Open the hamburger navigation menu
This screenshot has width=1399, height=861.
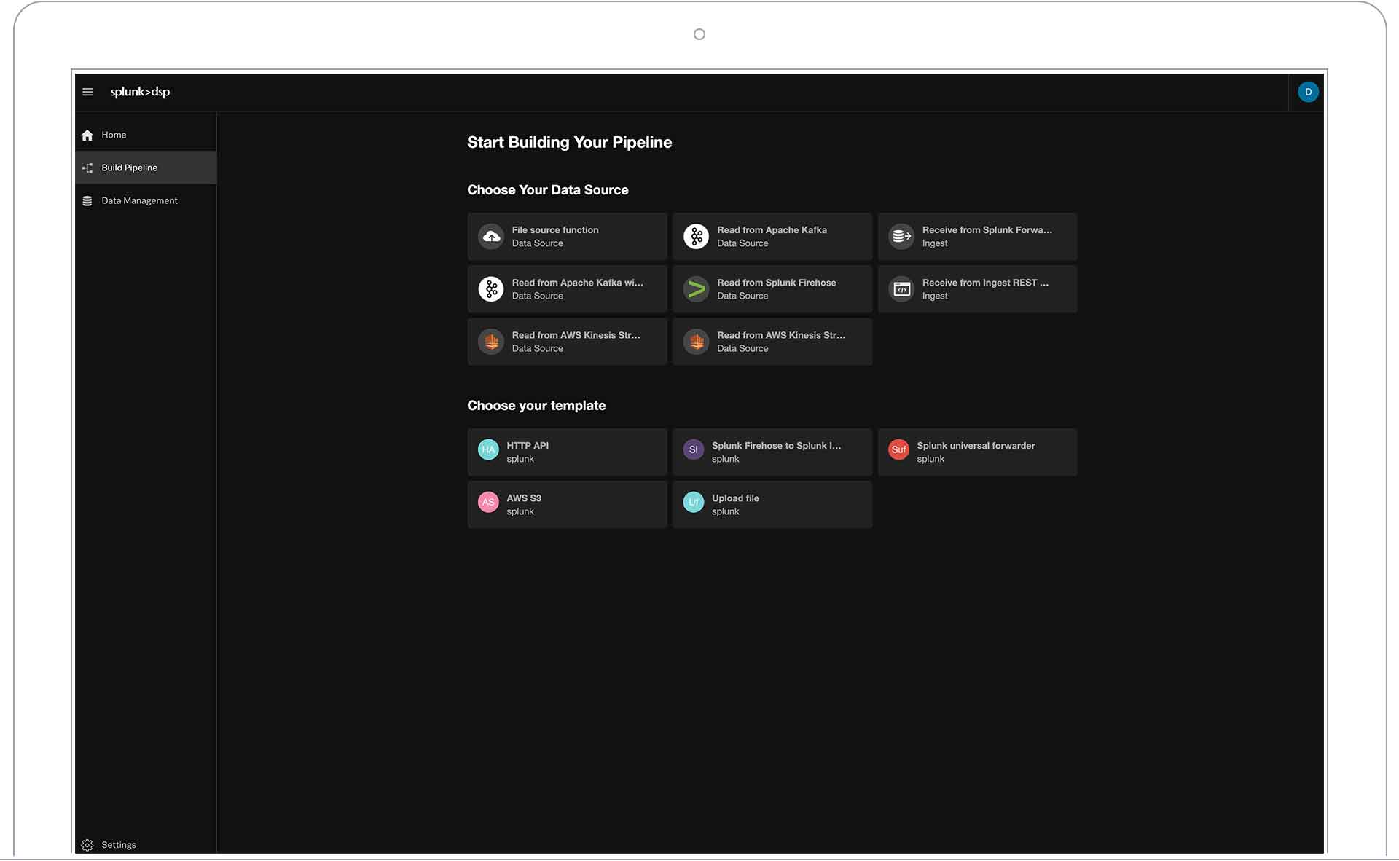[88, 92]
